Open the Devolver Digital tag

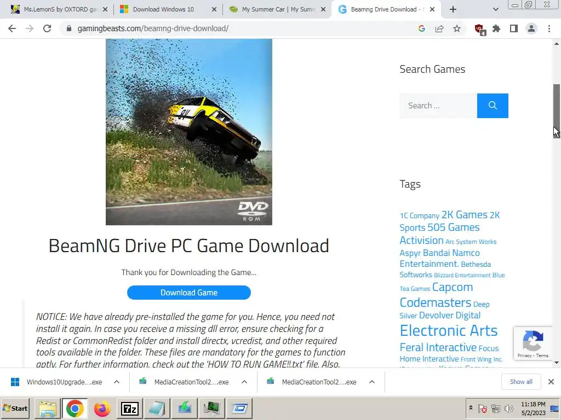coord(450,316)
